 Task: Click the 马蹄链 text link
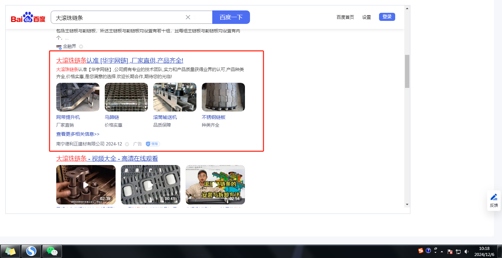tap(112, 117)
